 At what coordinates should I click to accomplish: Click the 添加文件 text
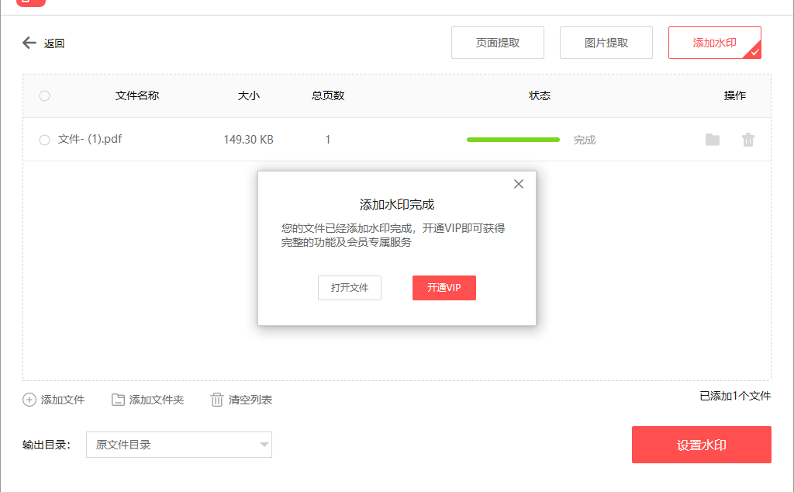63,400
